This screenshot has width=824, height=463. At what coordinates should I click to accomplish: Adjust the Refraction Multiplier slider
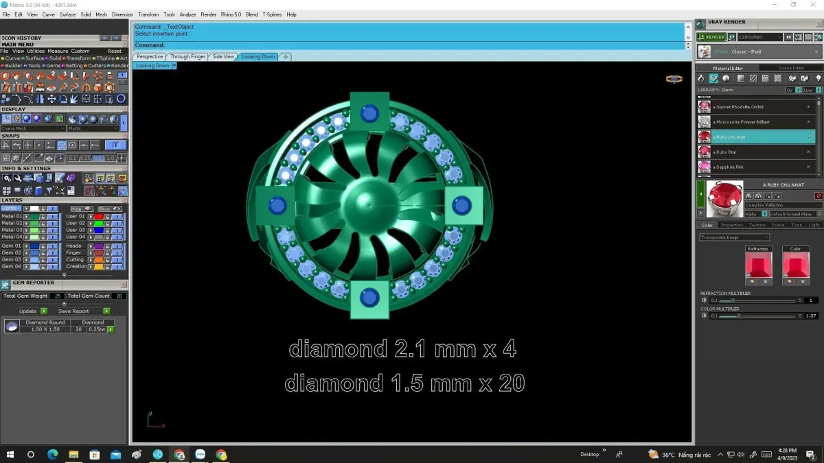coord(757,300)
